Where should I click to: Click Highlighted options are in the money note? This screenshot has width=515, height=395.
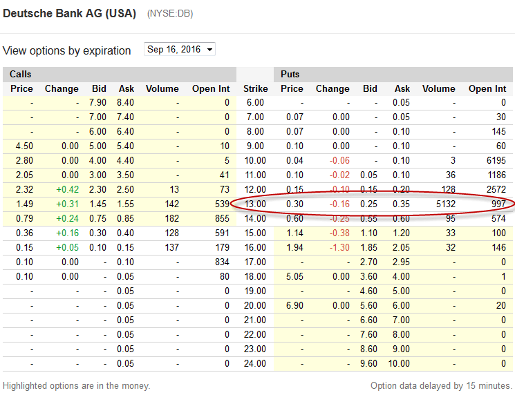pyautogui.click(x=76, y=386)
